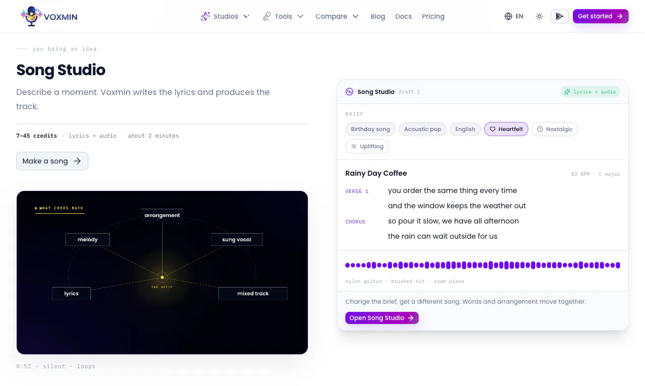Toggle the Birthday song brief chip
Image resolution: width=645 pixels, height=386 pixels.
tap(370, 129)
